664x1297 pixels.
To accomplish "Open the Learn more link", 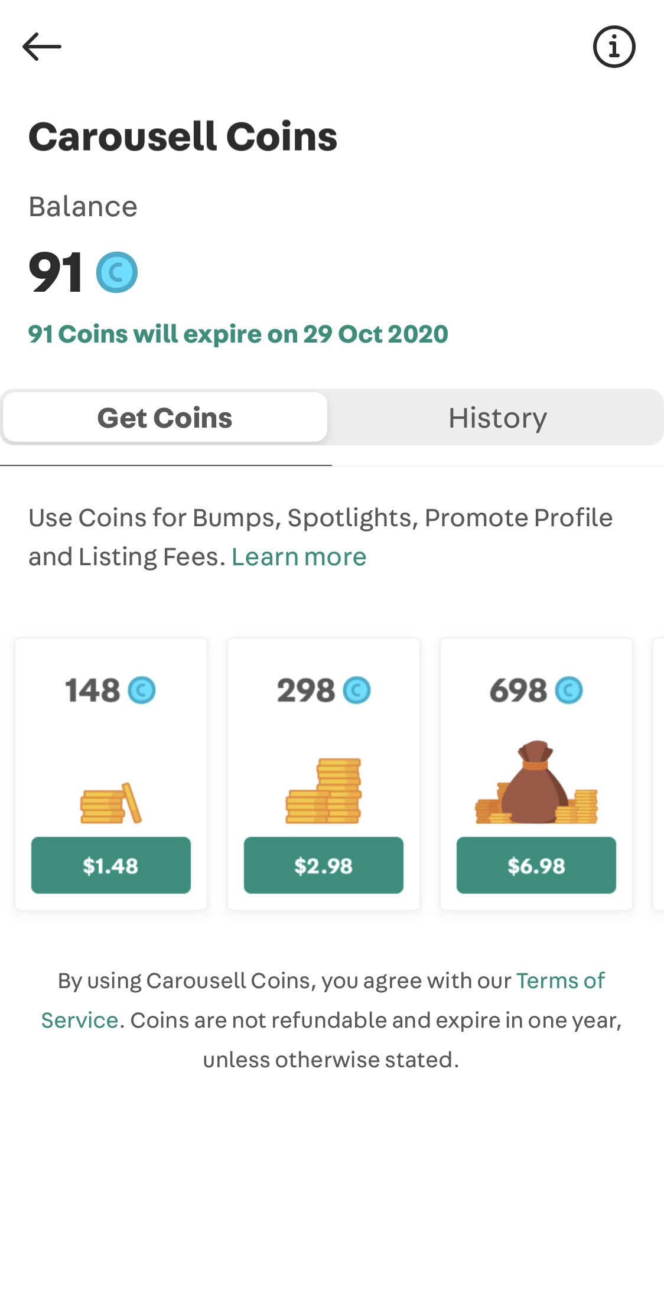I will tap(299, 557).
